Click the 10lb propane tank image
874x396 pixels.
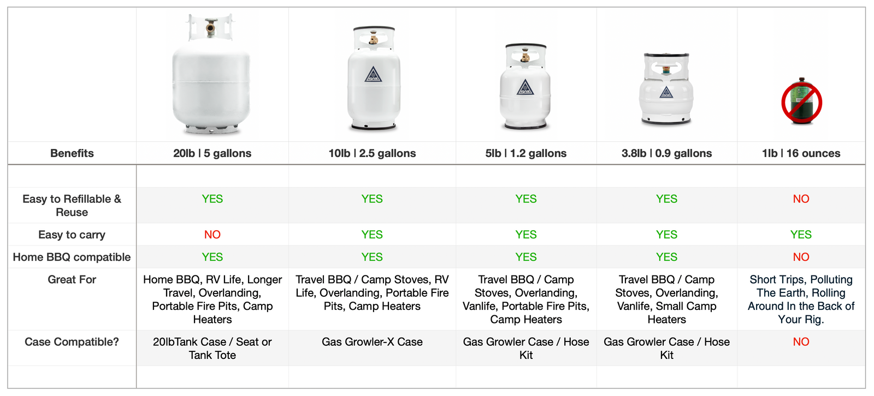click(x=373, y=79)
